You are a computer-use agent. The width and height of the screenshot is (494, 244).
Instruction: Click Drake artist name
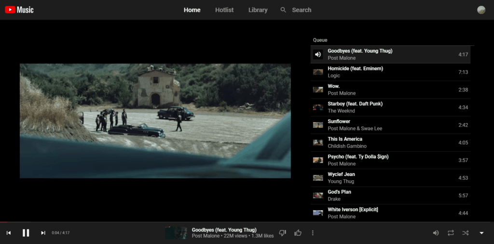[x=334, y=199]
